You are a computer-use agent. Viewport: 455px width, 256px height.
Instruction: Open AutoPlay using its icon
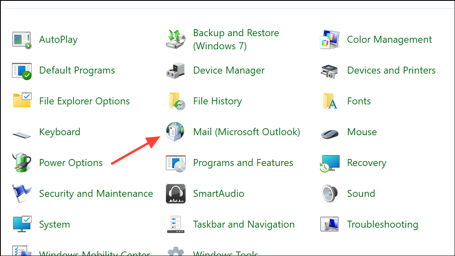(21, 39)
